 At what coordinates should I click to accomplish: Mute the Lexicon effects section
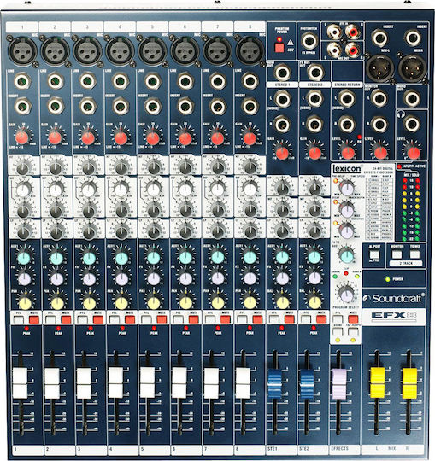coord(353,319)
